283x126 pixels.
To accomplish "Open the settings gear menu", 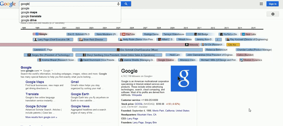I will [273, 14].
